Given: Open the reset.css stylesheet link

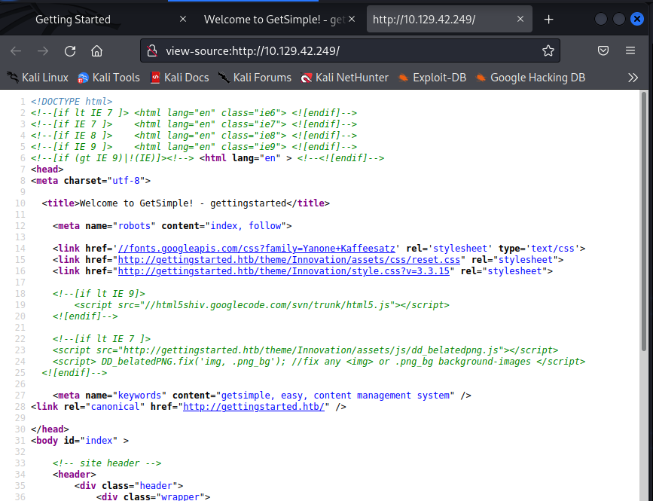Looking at the screenshot, I should click(x=289, y=260).
